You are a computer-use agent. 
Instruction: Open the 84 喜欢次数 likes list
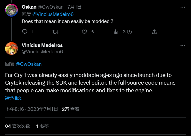[18, 126]
